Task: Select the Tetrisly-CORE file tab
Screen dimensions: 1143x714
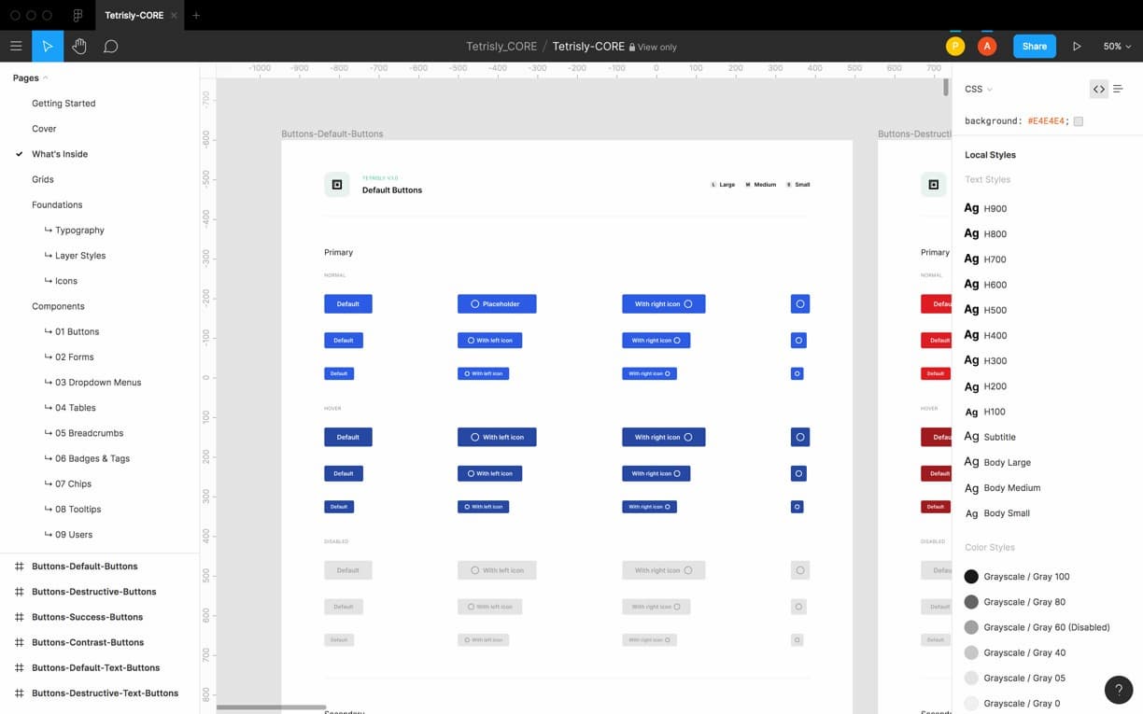Action: click(134, 15)
